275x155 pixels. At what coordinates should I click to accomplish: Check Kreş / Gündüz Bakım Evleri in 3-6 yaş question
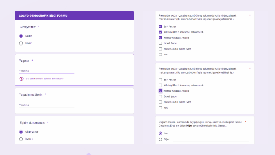click(161, 102)
